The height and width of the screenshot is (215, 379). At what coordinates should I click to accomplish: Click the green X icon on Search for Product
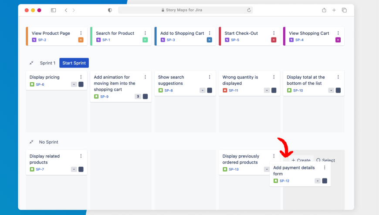click(x=145, y=40)
